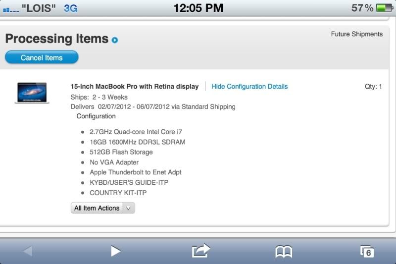Tap the signal strength bars
Viewport: 396px width, 264px height.
(10, 9)
